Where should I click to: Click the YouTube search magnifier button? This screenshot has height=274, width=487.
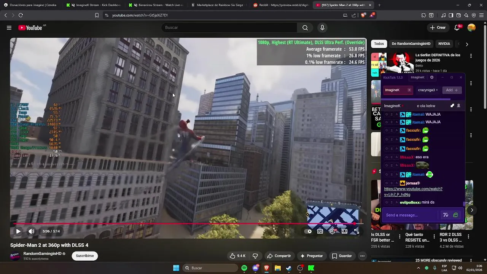click(305, 27)
